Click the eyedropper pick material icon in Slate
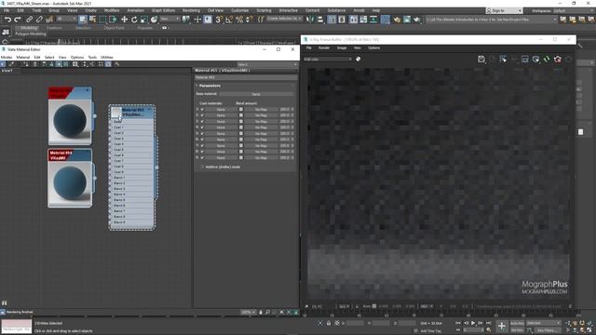The height and width of the screenshot is (335, 596). (11, 64)
